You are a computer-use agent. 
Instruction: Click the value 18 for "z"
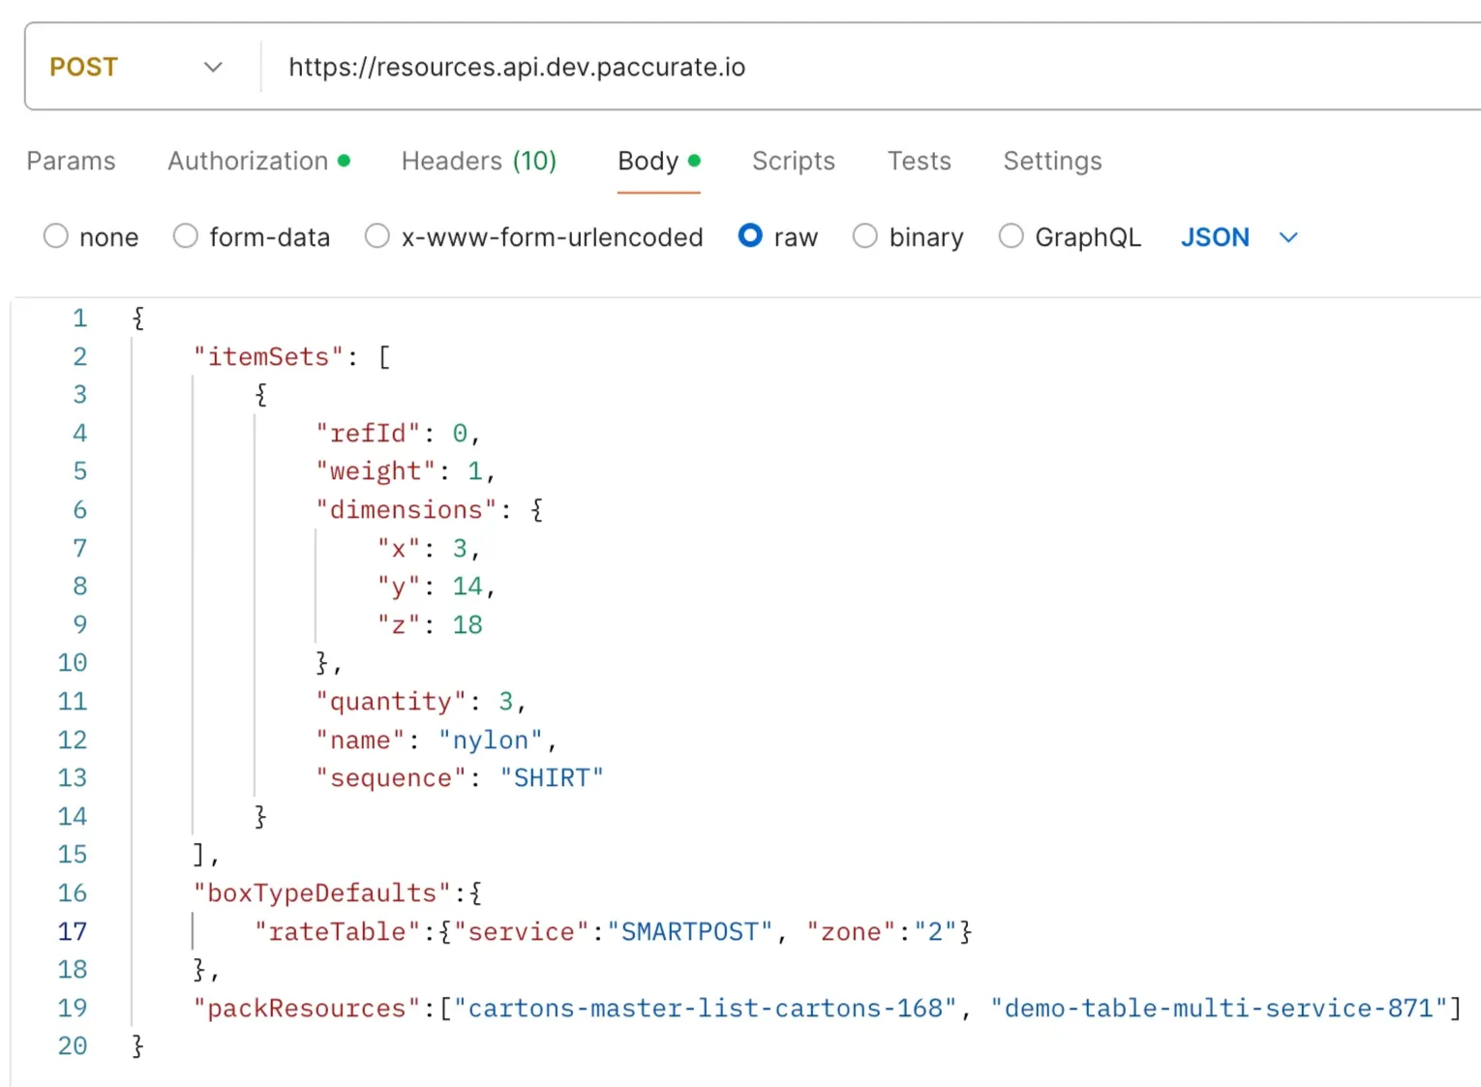(x=468, y=625)
